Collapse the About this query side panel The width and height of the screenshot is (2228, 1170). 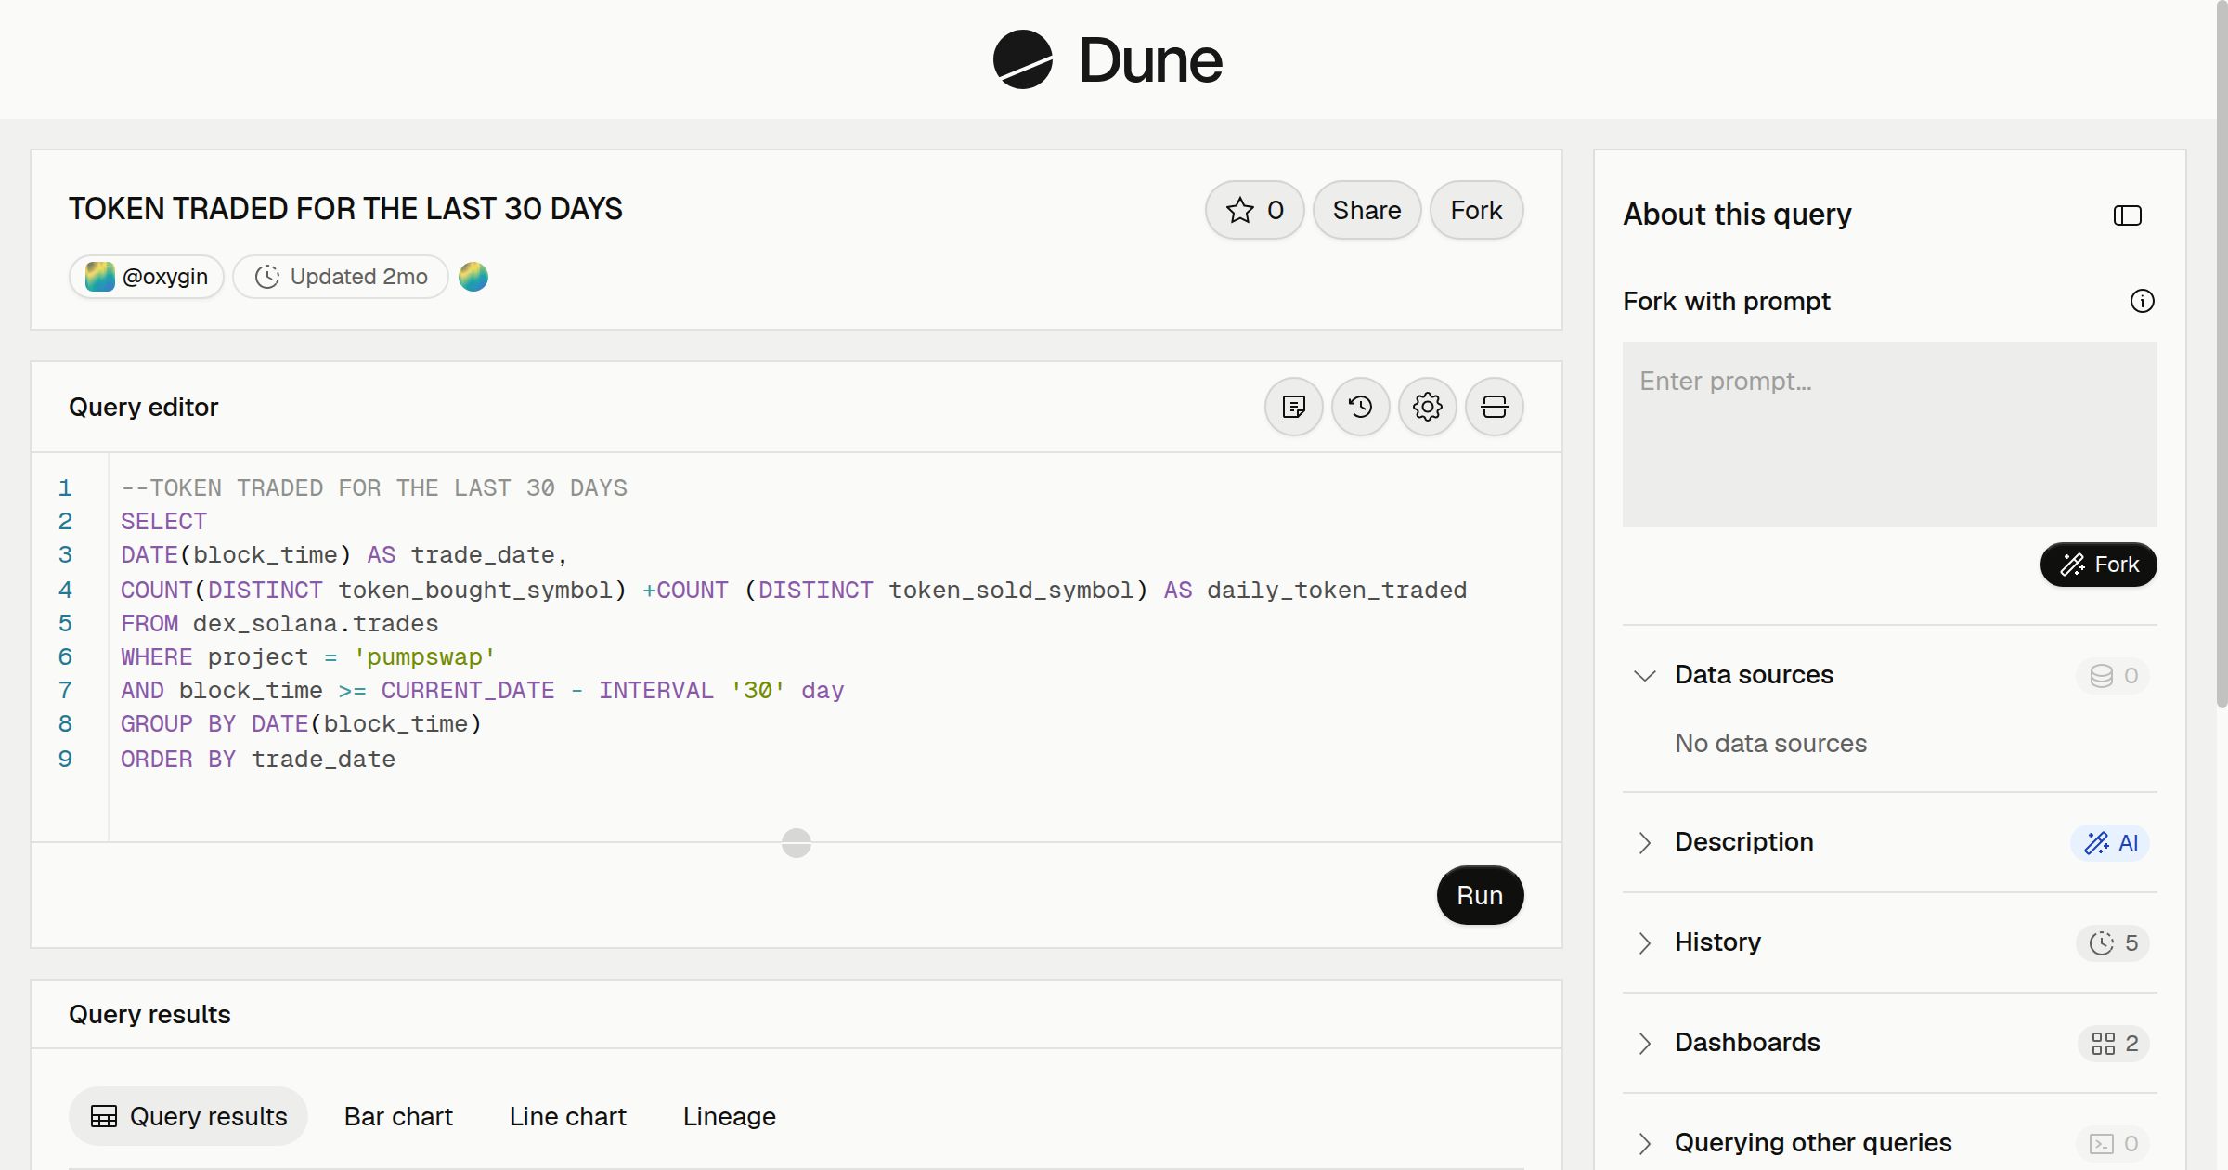pos(2127,215)
